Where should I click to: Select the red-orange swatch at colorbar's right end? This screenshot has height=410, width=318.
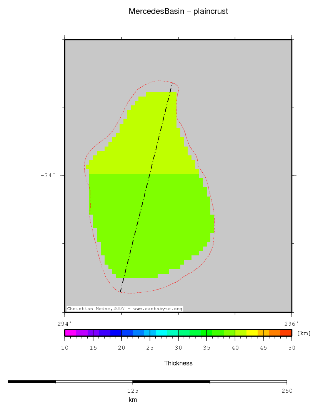pos(286,333)
